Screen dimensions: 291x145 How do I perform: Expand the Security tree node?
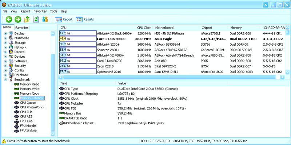(5, 66)
